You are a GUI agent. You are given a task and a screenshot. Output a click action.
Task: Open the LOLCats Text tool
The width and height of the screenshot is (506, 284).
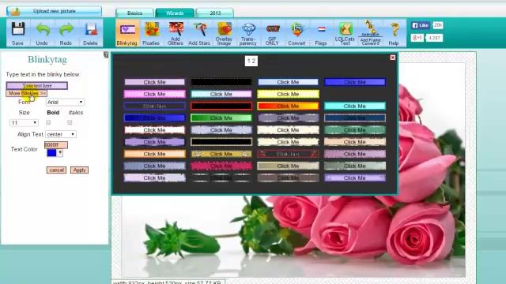point(345,33)
